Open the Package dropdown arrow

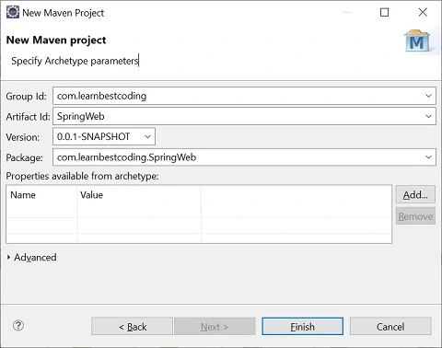coord(428,157)
